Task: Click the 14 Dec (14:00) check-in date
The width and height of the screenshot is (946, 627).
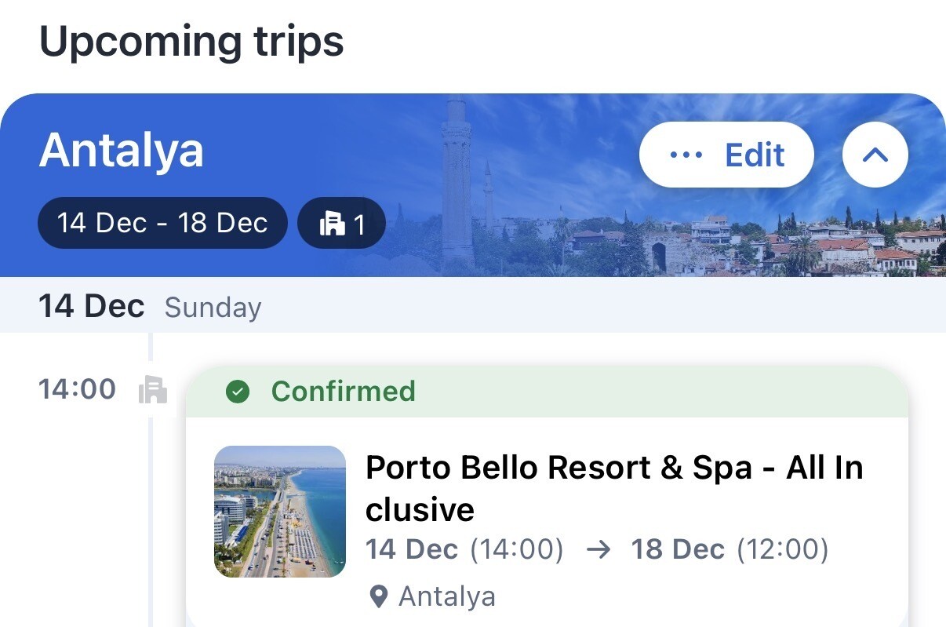Action: click(x=464, y=550)
